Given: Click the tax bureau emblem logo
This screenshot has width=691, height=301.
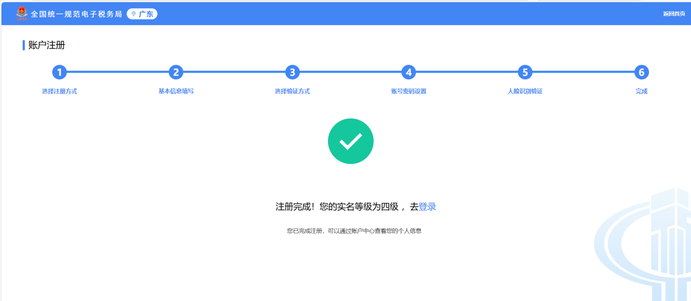Looking at the screenshot, I should click(x=21, y=14).
